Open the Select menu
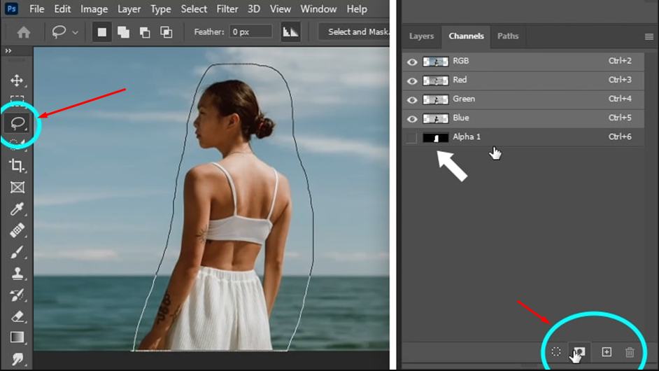 (194, 9)
